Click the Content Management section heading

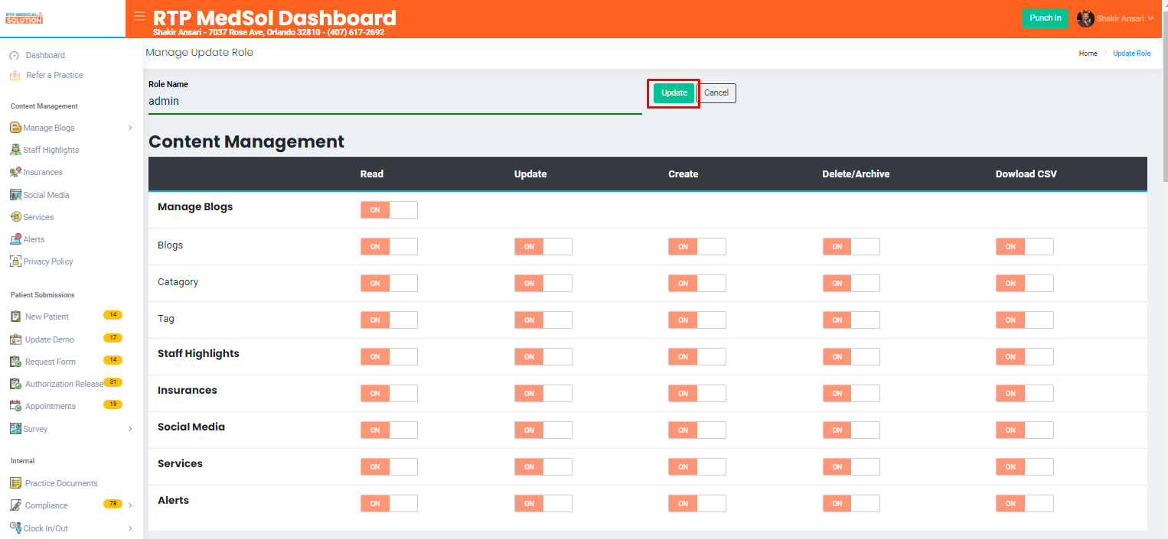pos(246,141)
